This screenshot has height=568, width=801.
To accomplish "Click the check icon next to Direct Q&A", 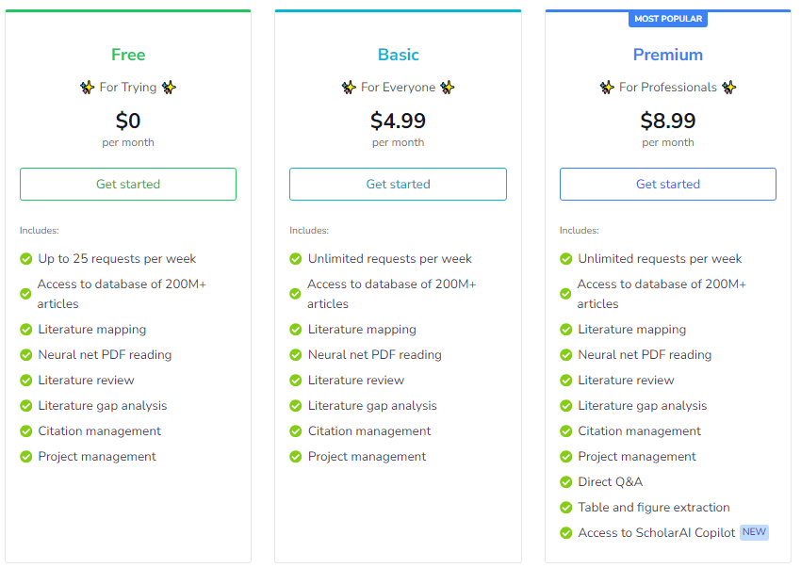I will tap(564, 481).
